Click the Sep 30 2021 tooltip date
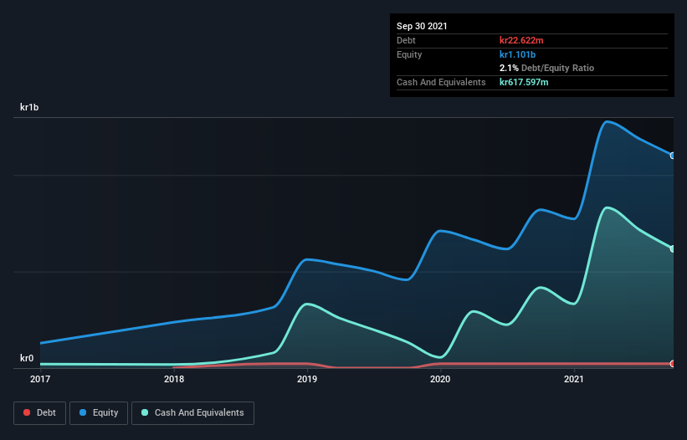 coord(422,26)
